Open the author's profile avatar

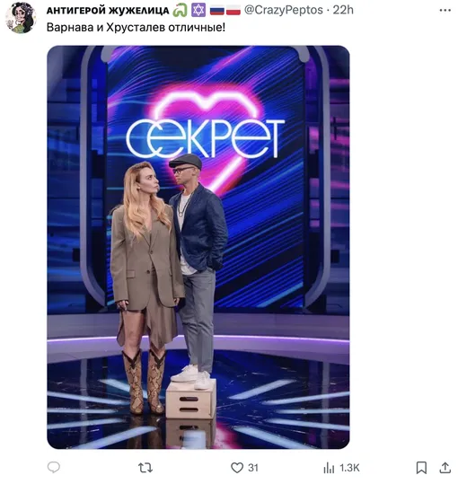click(x=21, y=18)
